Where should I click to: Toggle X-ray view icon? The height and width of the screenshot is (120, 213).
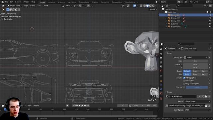pos(141,6)
